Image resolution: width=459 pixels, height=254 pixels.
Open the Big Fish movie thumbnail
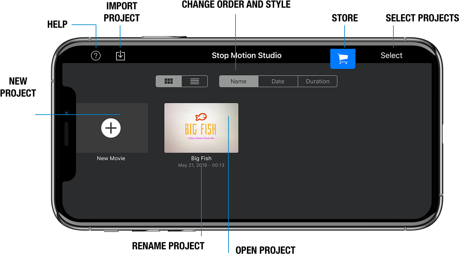(201, 128)
